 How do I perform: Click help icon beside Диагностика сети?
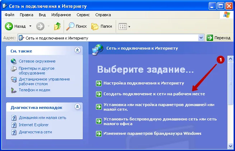point(14,132)
